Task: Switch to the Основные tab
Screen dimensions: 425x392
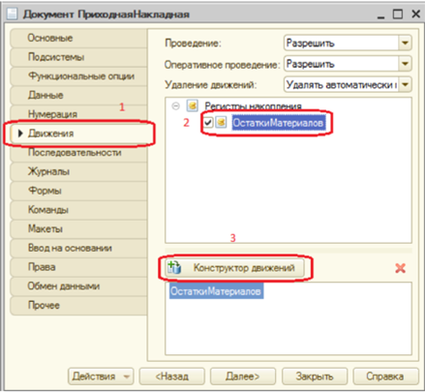Action: point(78,38)
